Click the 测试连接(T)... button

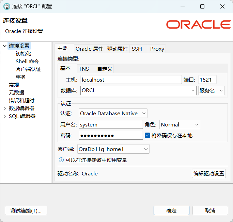26,210
